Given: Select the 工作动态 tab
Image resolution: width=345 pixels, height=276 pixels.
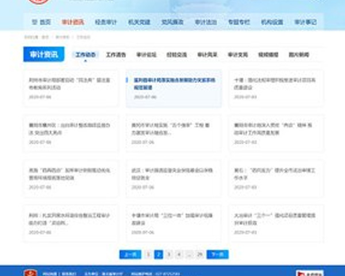Looking at the screenshot, I should [85, 55].
